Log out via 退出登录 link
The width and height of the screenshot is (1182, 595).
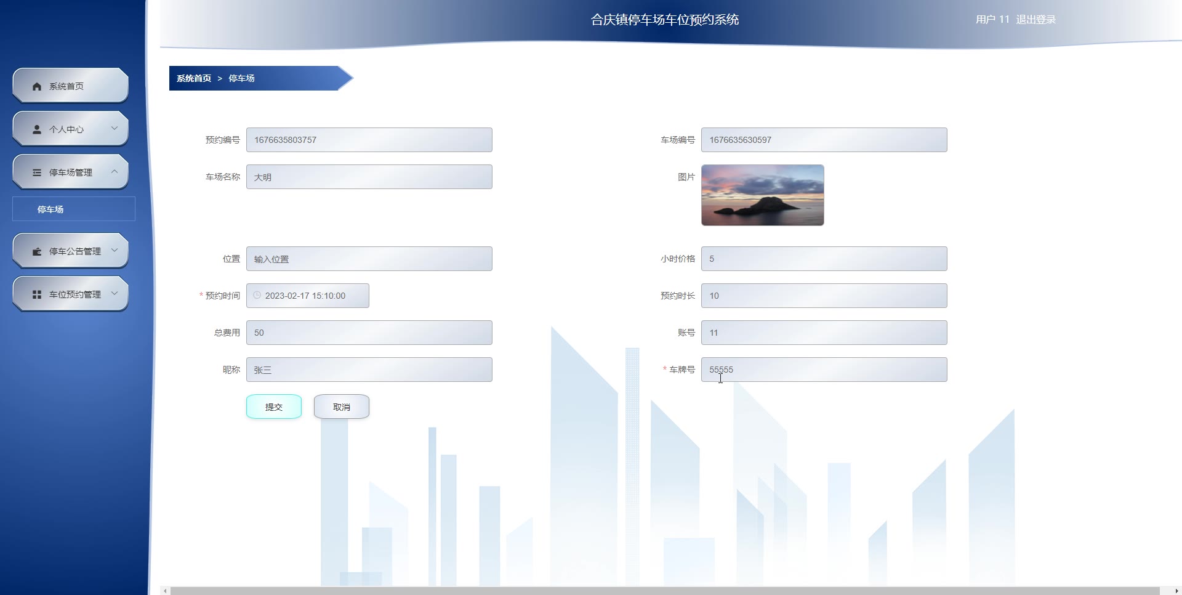(x=1035, y=20)
